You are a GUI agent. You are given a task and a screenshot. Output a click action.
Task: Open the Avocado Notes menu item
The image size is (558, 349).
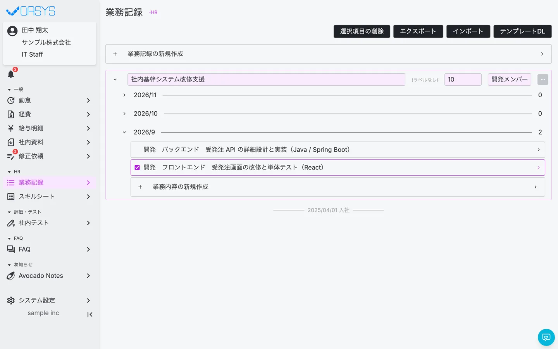[50, 276]
